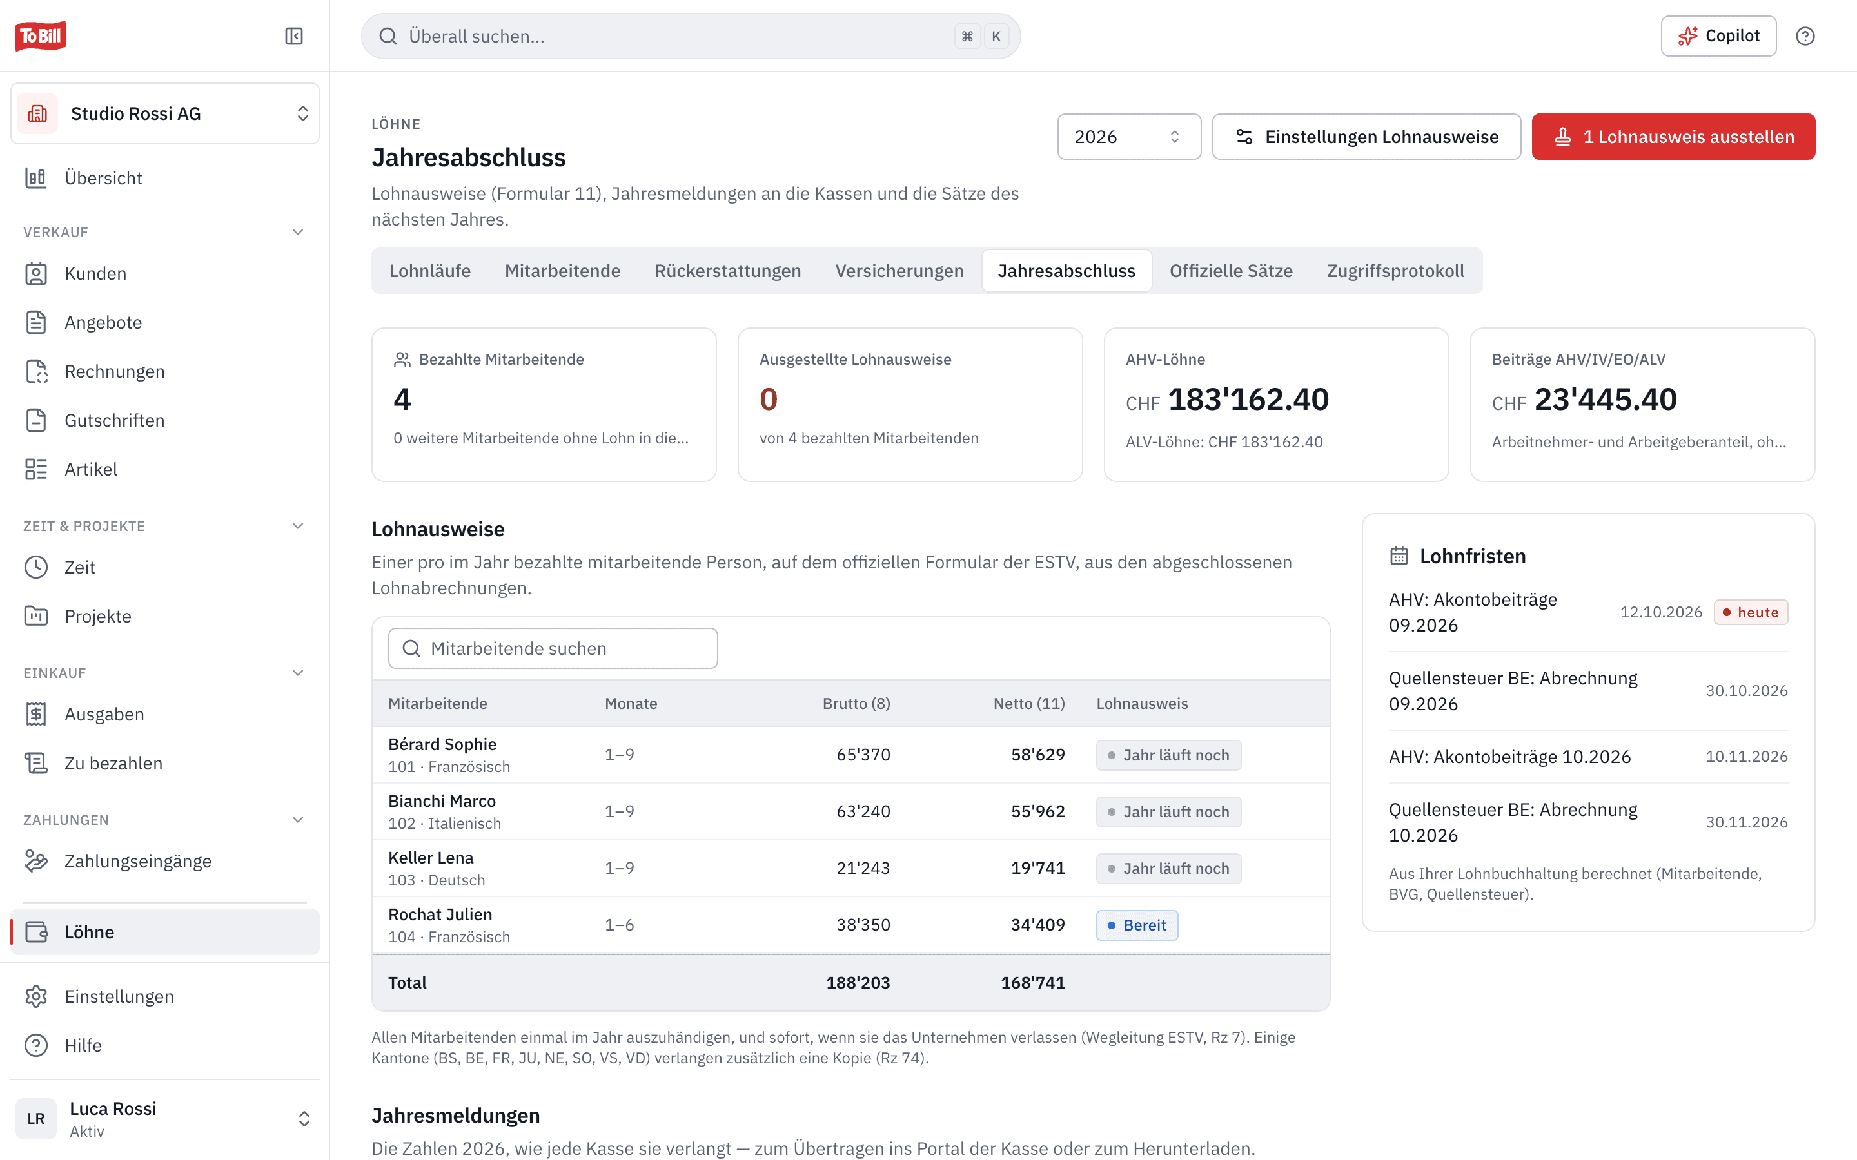
Task: Open Luca Rossi user menu
Action: (165, 1119)
